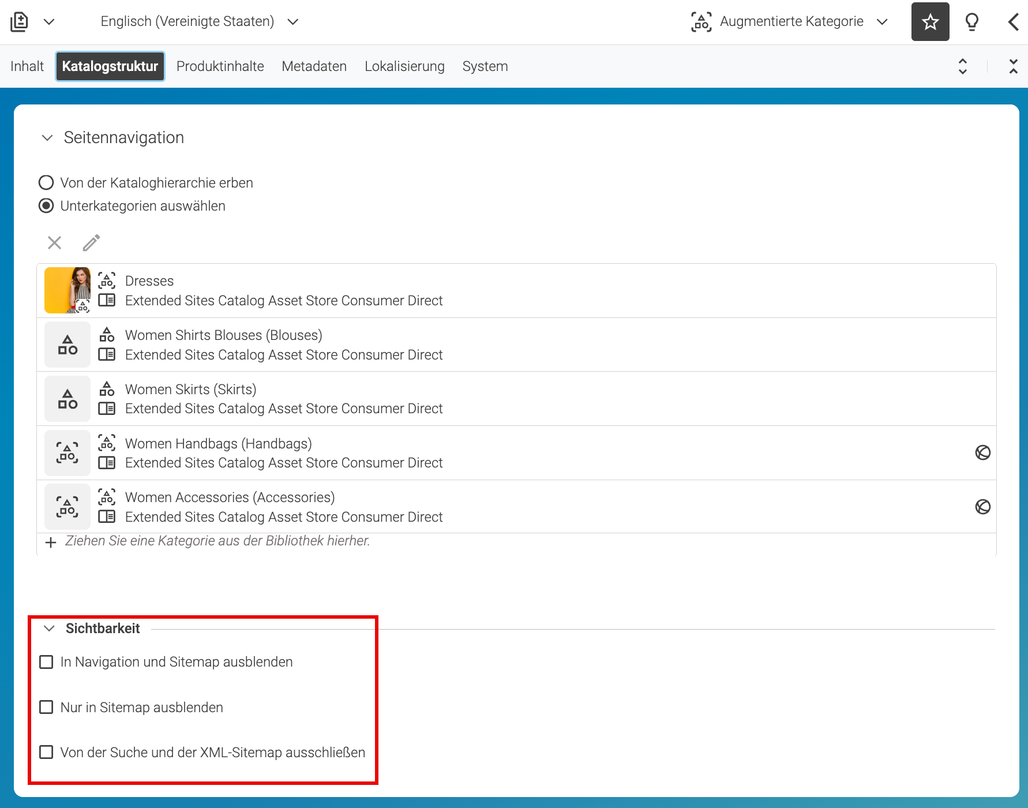Viewport: 1028px width, 808px height.
Task: Click the document icon at top left
Action: click(x=19, y=22)
